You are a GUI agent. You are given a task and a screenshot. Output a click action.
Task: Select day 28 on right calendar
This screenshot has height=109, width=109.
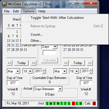[69, 50]
